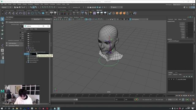196x110 pixels.
Task: Open the 24 fps playback speed dropdown
Action: [x=173, y=100]
